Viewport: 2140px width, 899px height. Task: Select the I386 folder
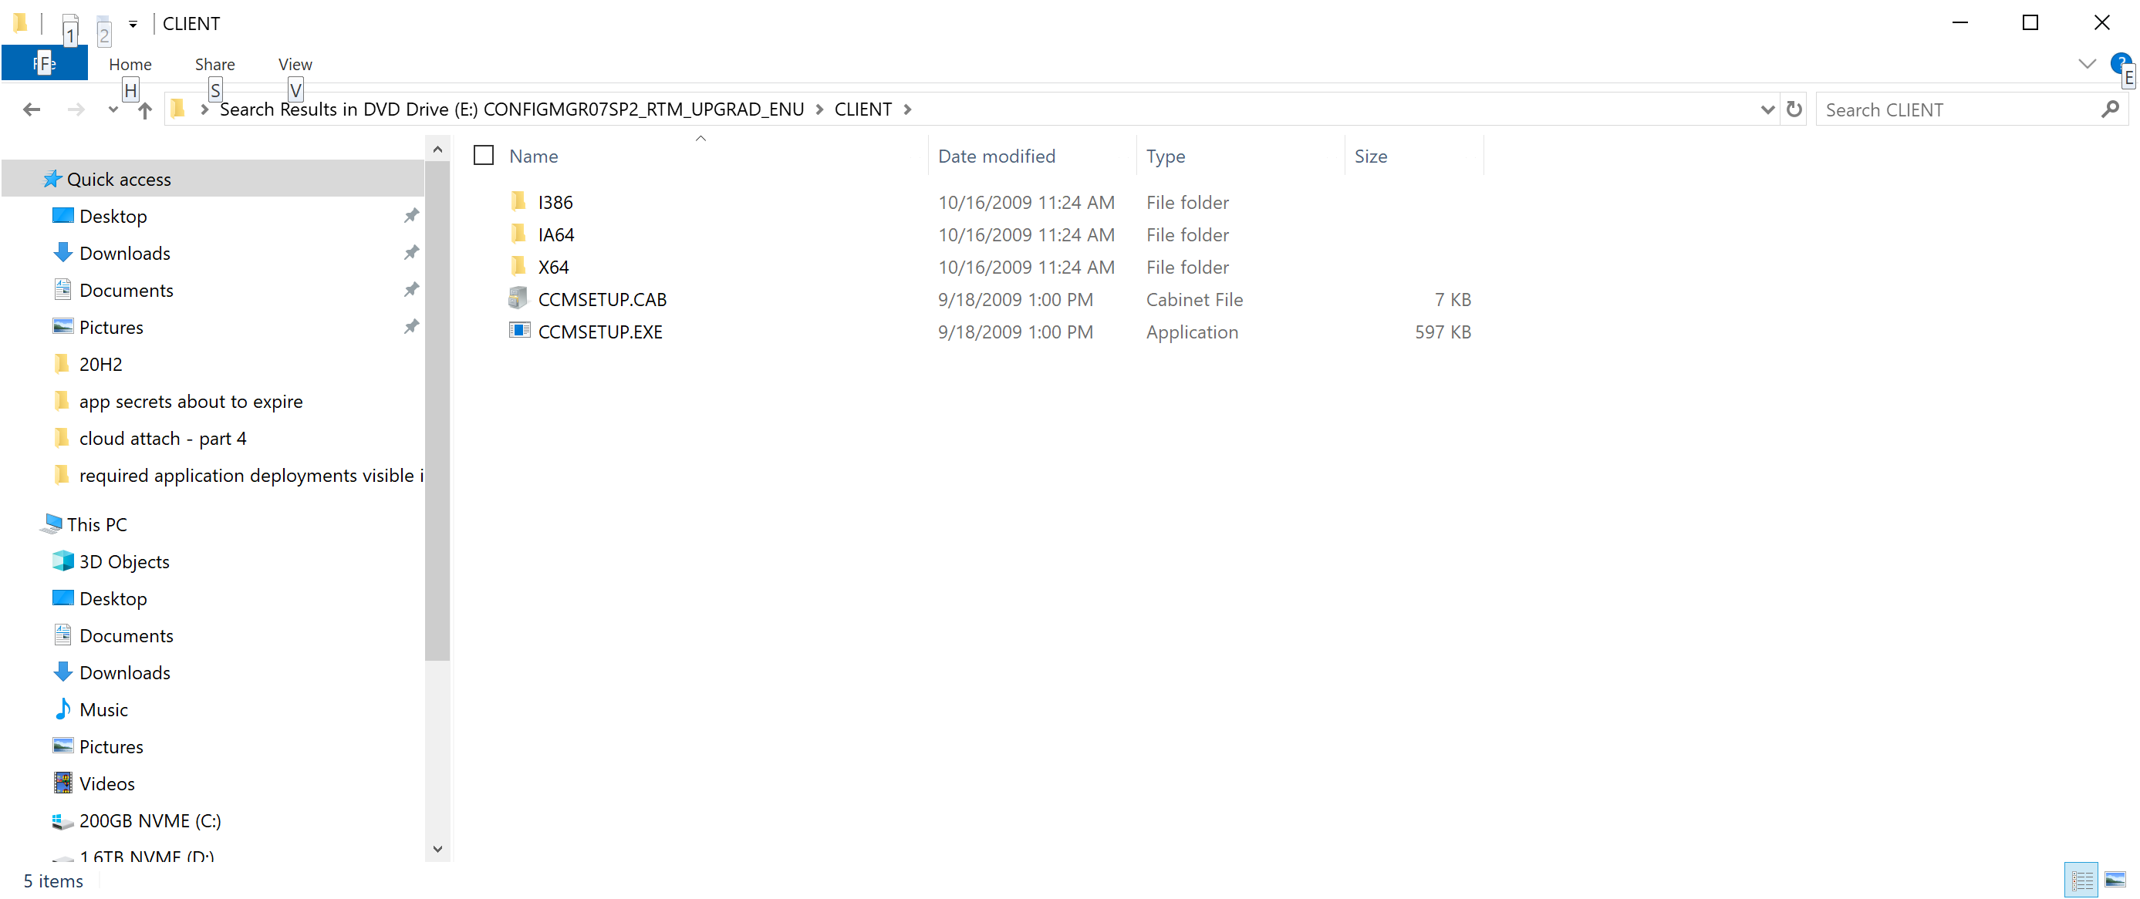(x=555, y=202)
